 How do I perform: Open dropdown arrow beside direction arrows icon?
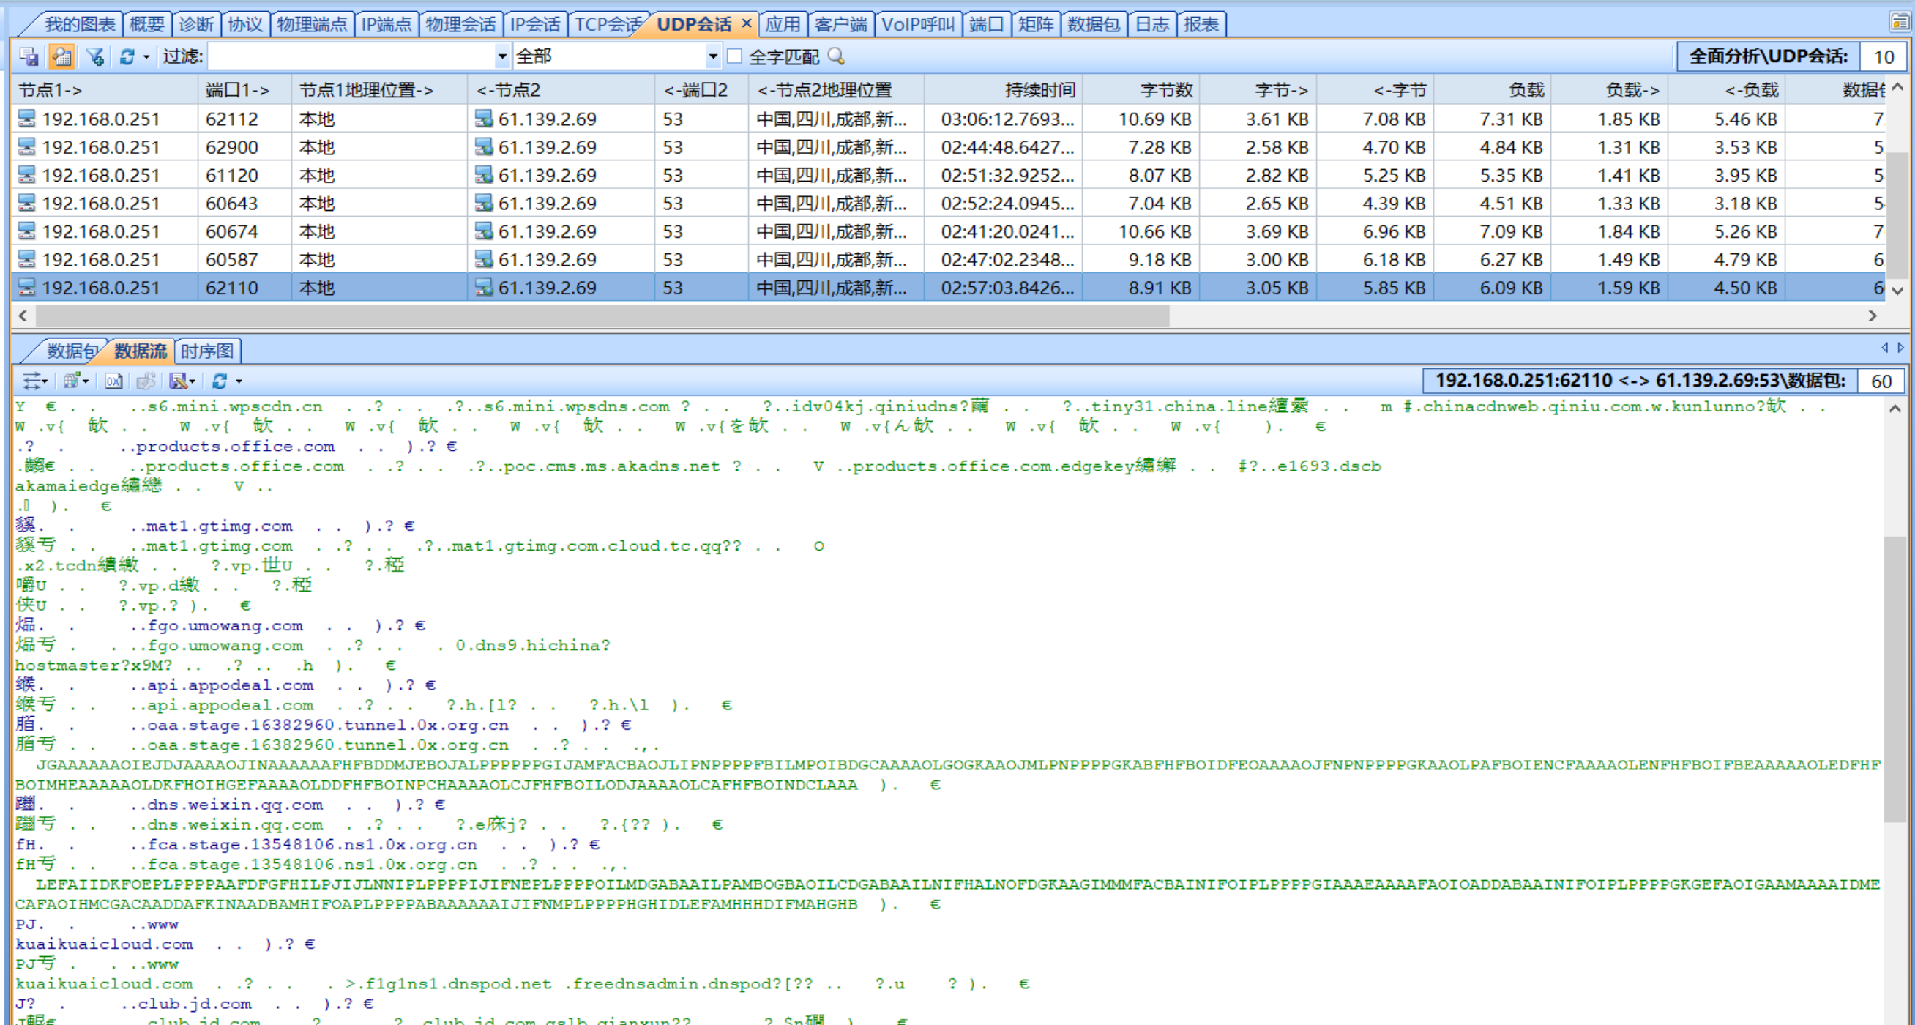point(45,382)
